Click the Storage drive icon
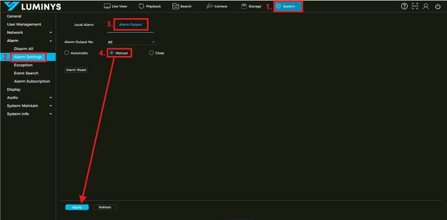The width and height of the screenshot is (447, 220). [x=244, y=6]
